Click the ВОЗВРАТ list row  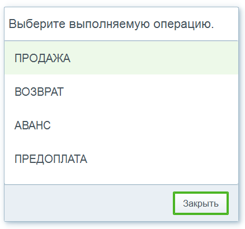tap(121, 91)
